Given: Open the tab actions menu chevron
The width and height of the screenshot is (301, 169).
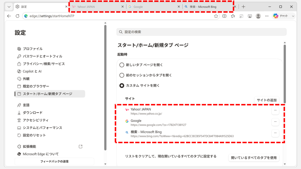Looking at the screenshot, I should [9, 7].
